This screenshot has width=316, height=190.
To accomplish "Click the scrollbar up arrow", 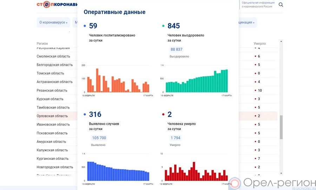I will 281,41.
